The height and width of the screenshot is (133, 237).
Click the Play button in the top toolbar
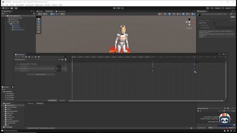[x=114, y=8]
